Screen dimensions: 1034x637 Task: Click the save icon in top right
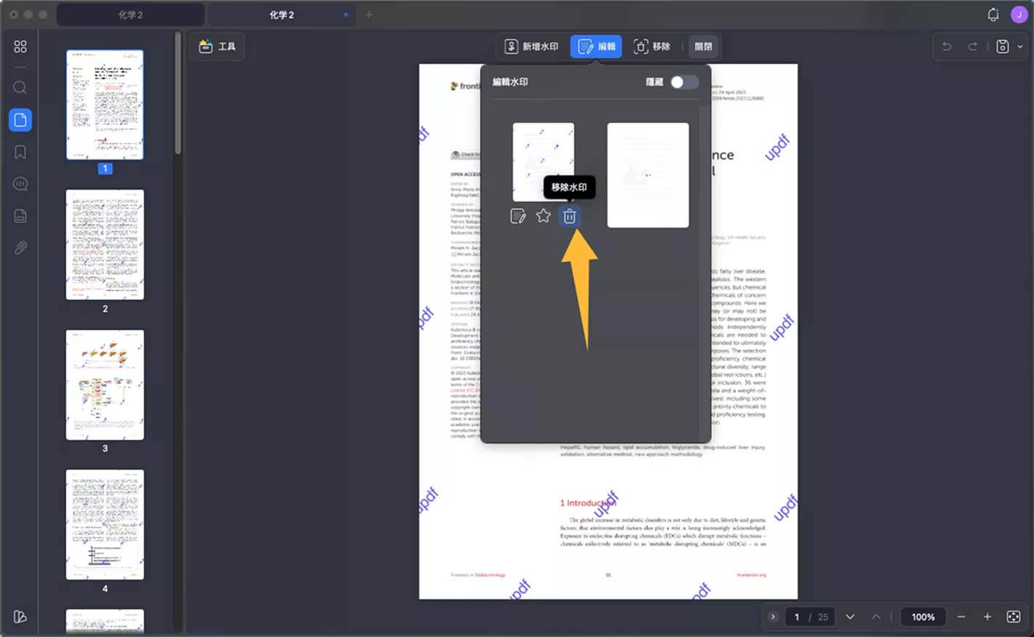coord(1003,47)
